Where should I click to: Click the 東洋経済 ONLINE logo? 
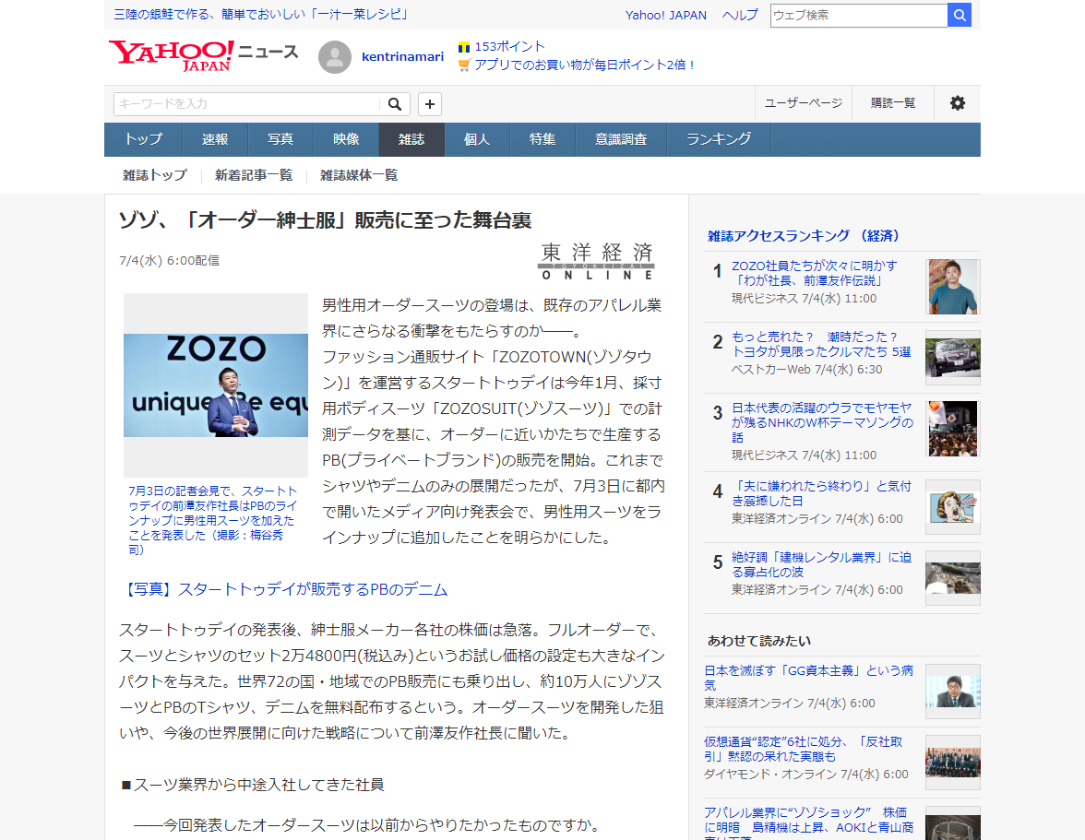(596, 261)
